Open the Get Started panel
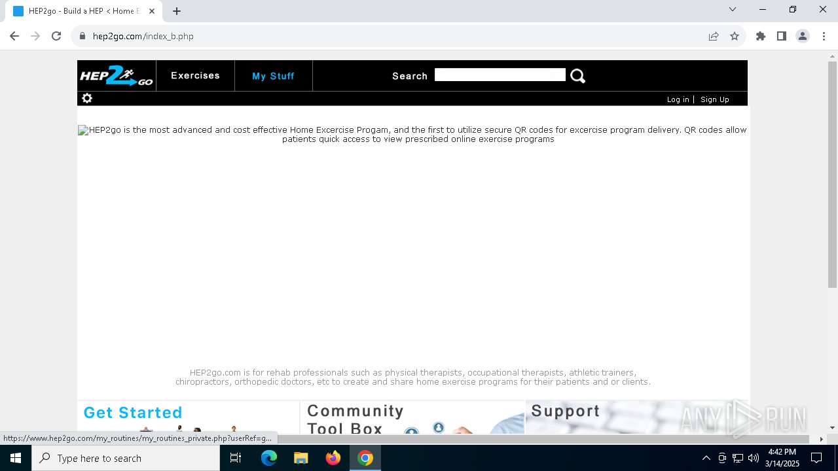Viewport: 838px width, 471px height. coord(189,417)
